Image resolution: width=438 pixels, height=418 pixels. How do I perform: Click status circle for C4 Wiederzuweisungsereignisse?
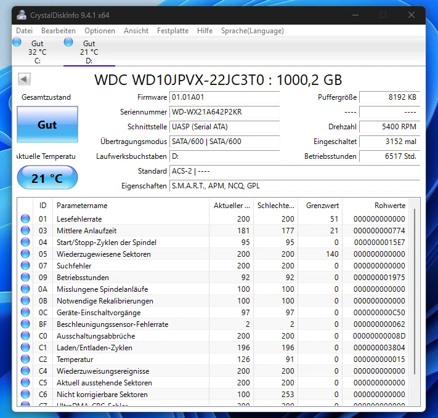pos(25,371)
